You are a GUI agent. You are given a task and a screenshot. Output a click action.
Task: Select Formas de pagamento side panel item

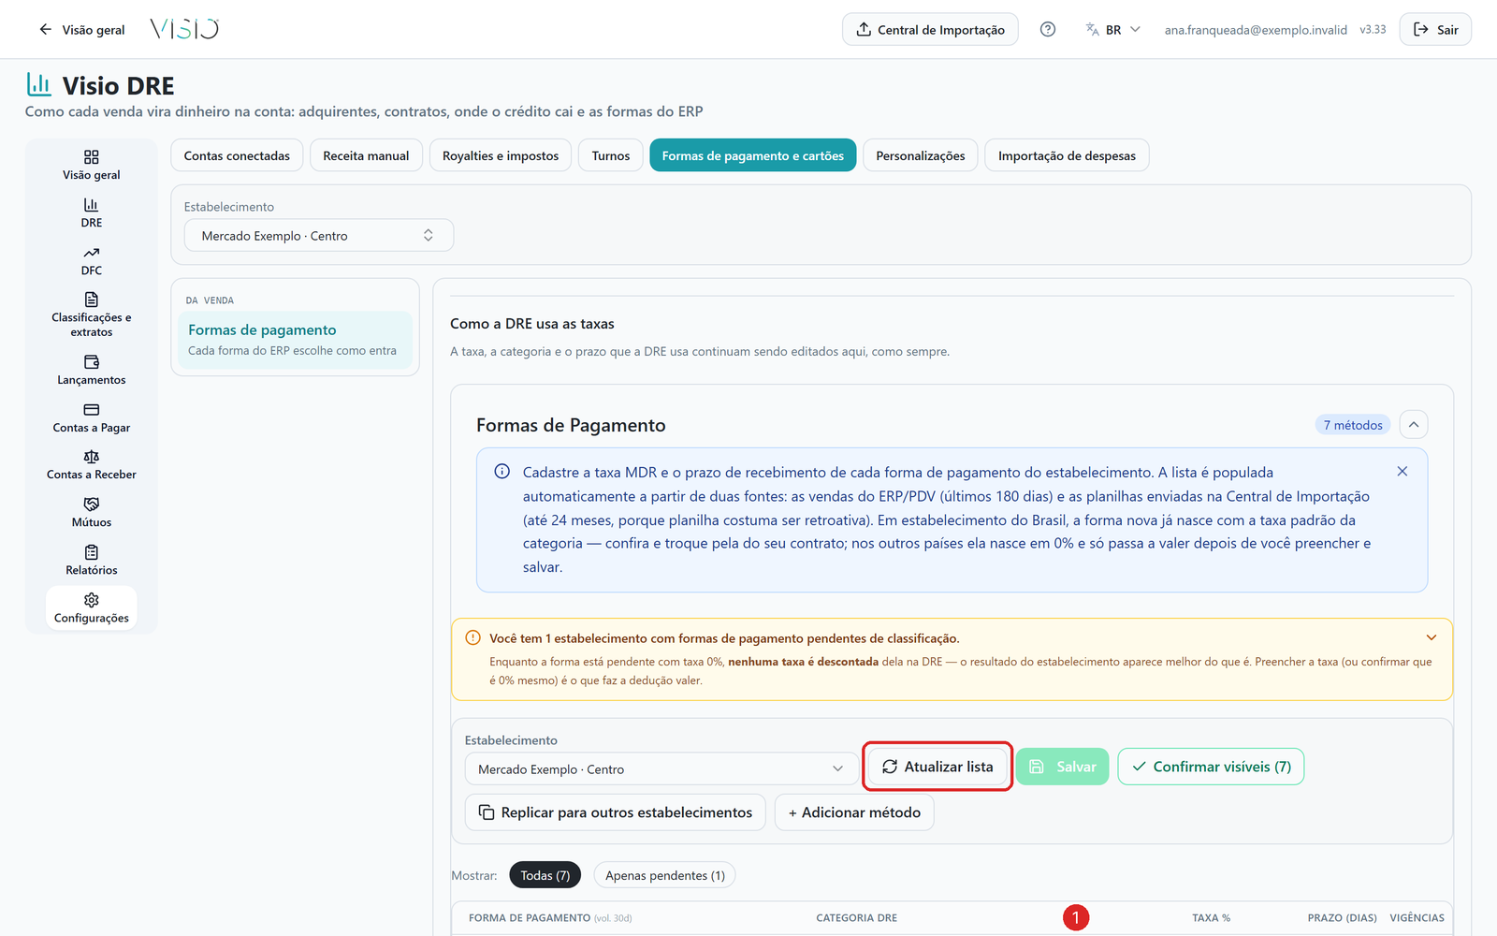pyautogui.click(x=295, y=340)
